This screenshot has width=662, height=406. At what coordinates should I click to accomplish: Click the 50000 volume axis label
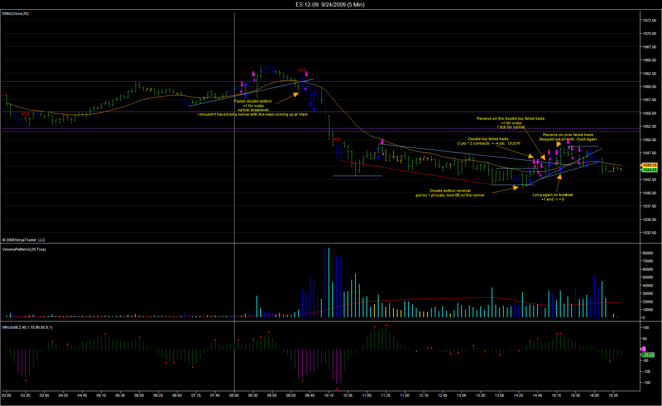pos(648,277)
